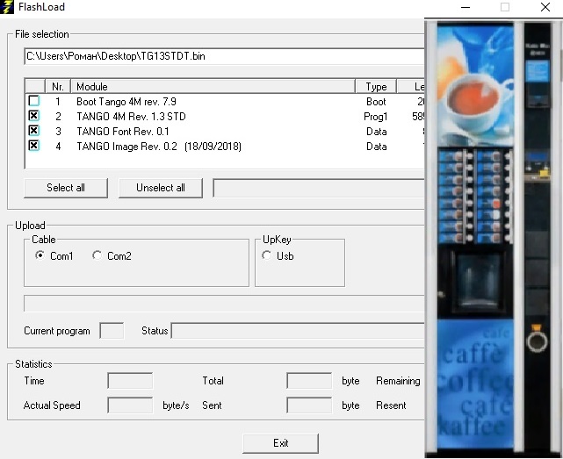Click the Total byte field
This screenshot has width=563, height=459.
[309, 381]
